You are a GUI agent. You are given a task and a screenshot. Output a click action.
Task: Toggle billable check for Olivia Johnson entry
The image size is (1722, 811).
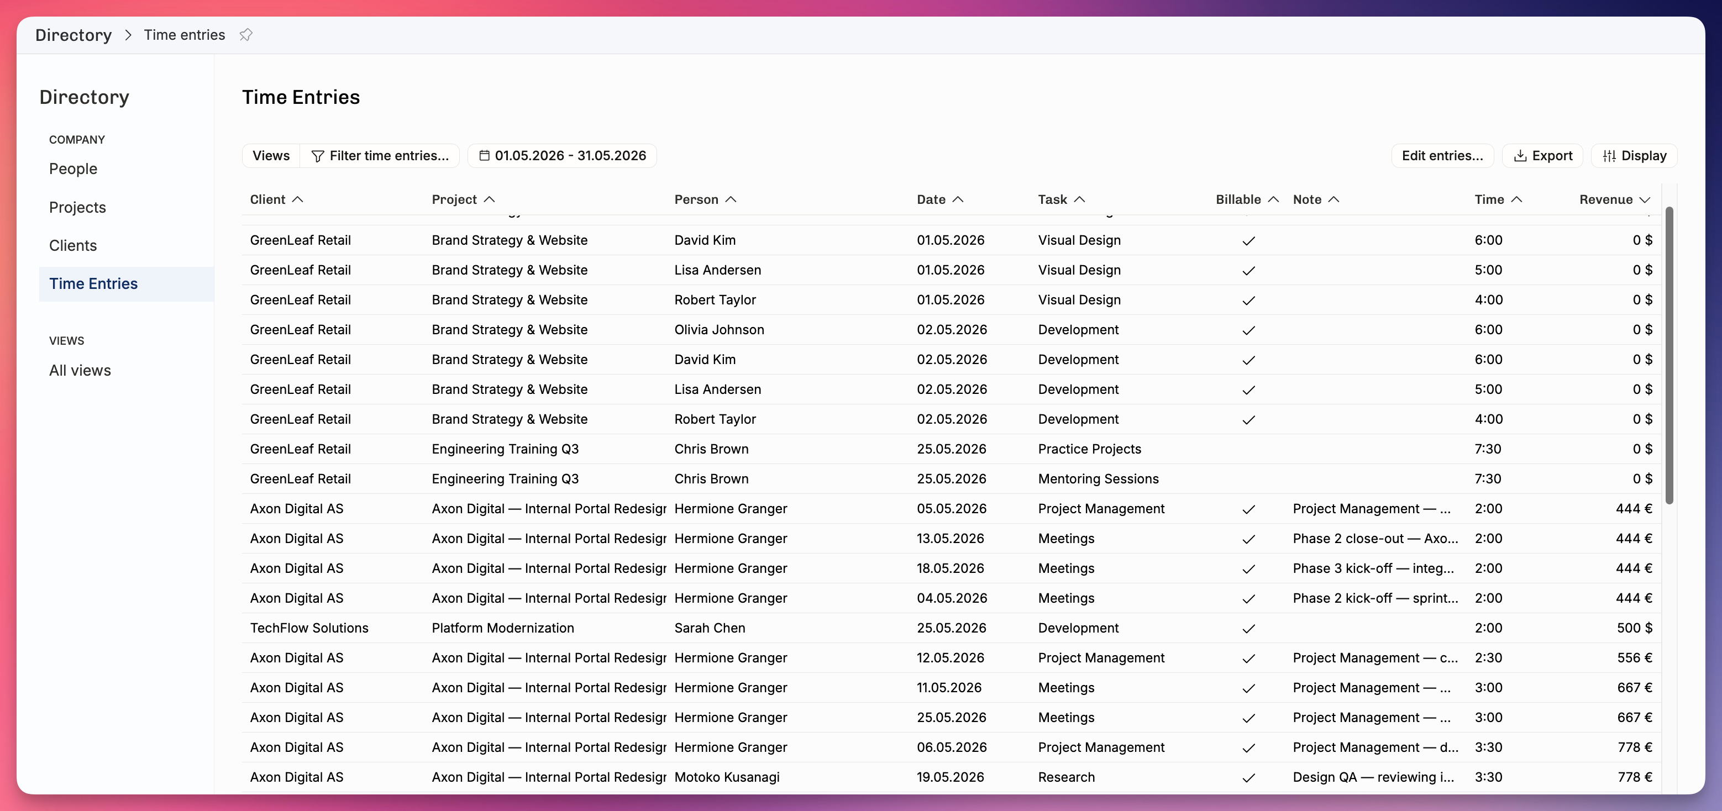tap(1248, 330)
